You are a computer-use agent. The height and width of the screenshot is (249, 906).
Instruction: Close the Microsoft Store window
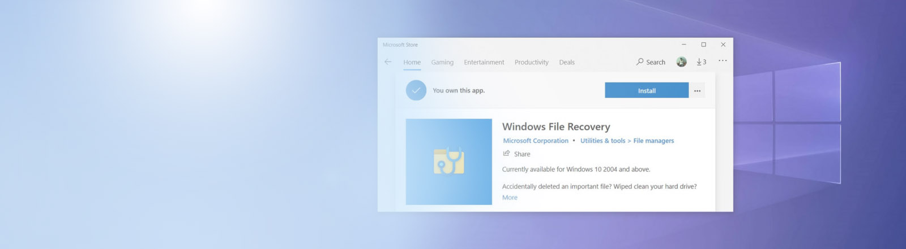point(723,45)
